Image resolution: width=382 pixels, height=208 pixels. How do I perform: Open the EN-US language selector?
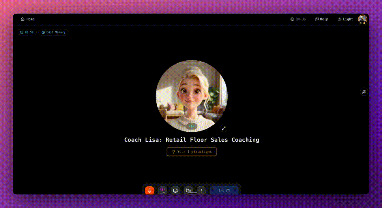298,19
